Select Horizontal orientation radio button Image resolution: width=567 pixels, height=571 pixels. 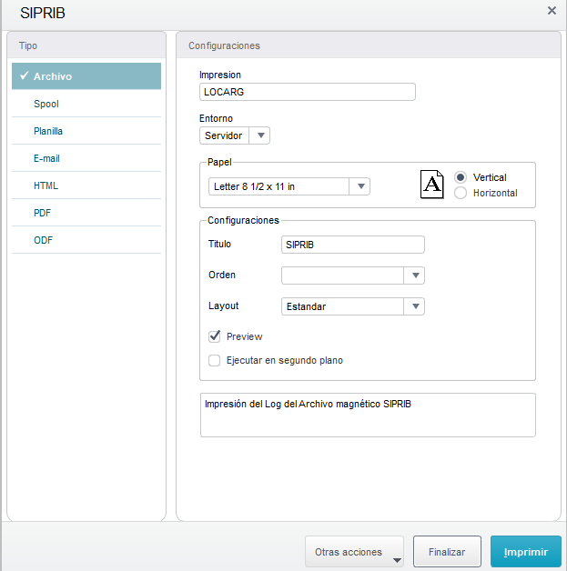pyautogui.click(x=461, y=193)
